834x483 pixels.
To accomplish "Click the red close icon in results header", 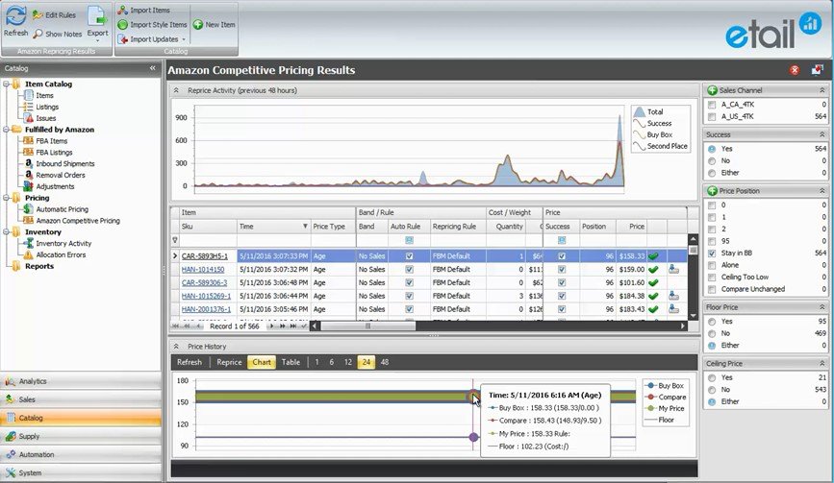I will (795, 70).
